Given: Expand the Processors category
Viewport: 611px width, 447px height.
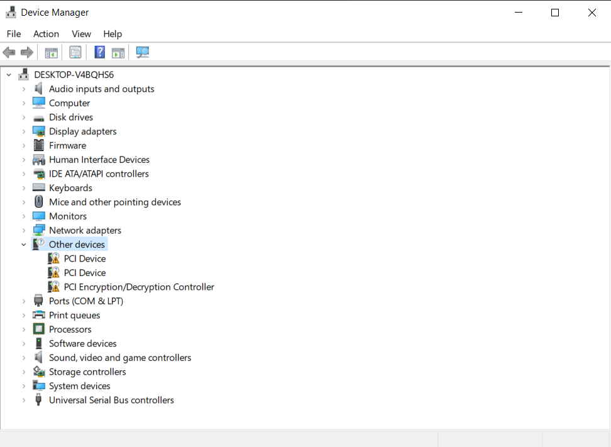Looking at the screenshot, I should [x=24, y=329].
